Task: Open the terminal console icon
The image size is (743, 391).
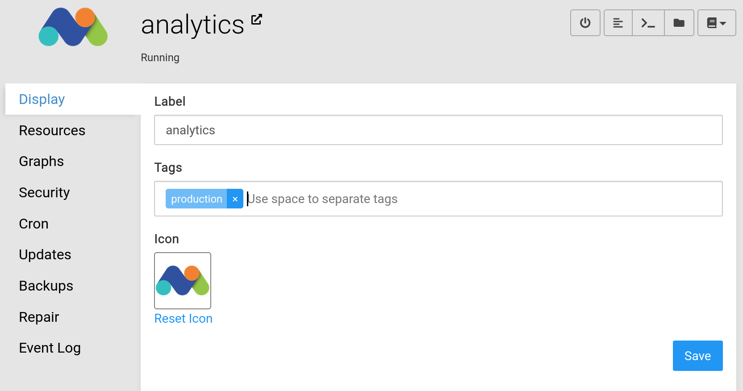Action: (x=648, y=23)
